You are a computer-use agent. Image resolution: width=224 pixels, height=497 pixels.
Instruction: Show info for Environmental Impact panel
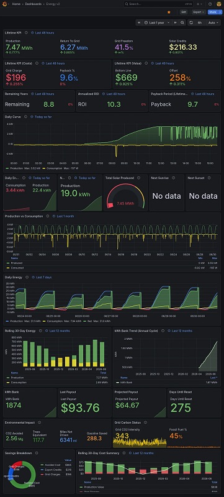tap(40, 422)
